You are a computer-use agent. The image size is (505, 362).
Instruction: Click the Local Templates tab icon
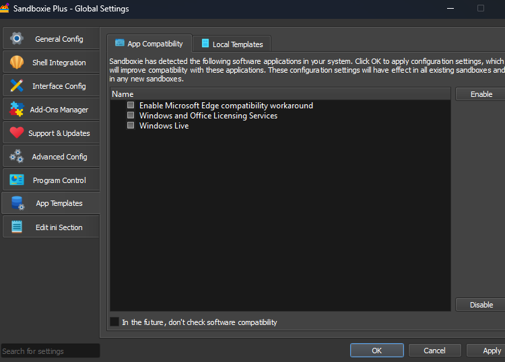point(205,43)
